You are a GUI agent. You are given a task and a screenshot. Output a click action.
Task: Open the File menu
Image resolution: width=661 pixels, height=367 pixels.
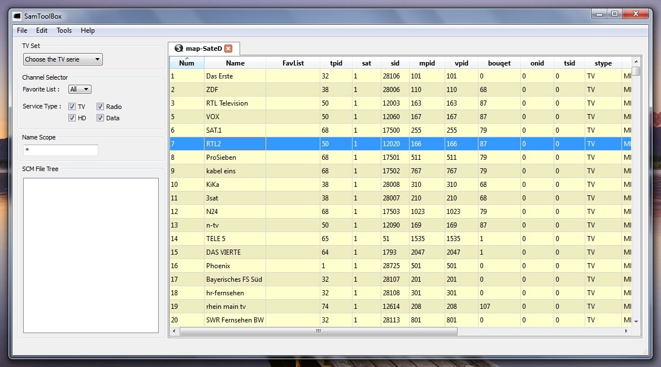coord(22,30)
